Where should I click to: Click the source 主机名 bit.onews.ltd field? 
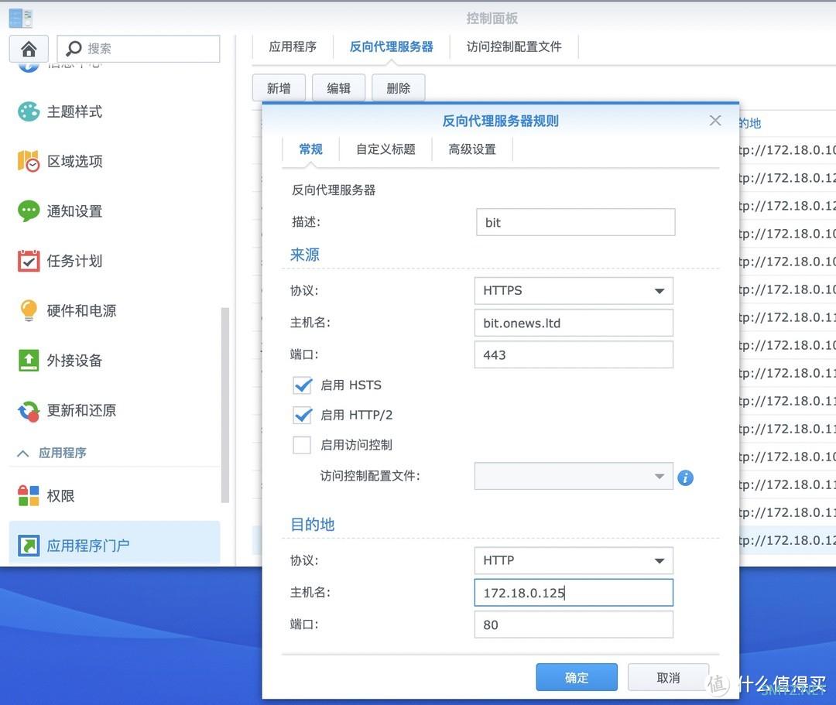tap(574, 323)
